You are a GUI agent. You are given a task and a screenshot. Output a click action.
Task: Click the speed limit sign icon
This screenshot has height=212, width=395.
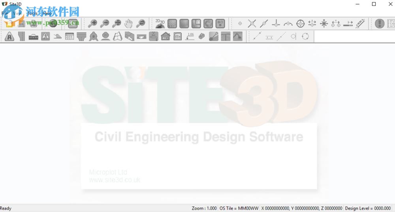[105, 36]
